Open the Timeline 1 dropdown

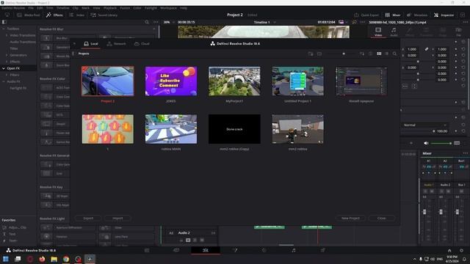(264, 22)
